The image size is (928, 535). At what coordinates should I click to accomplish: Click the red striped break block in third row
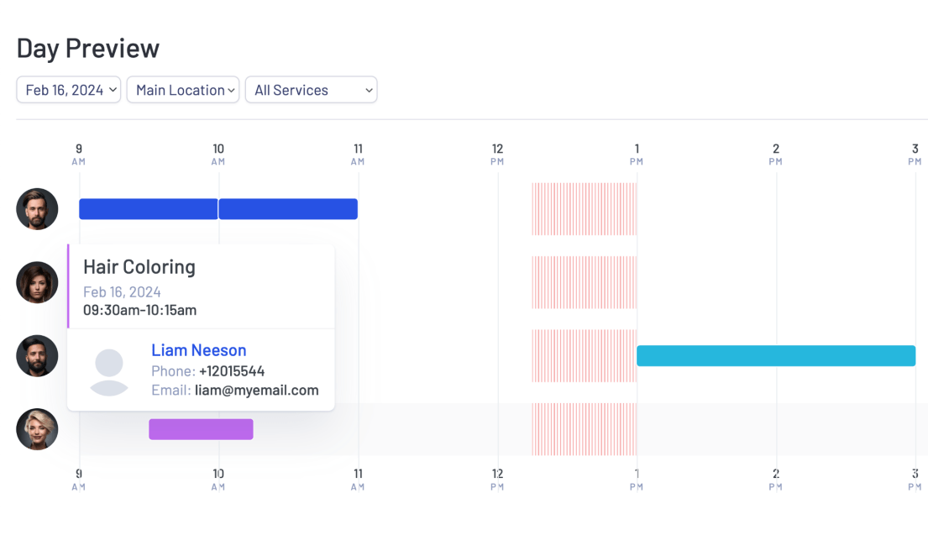[x=585, y=355]
